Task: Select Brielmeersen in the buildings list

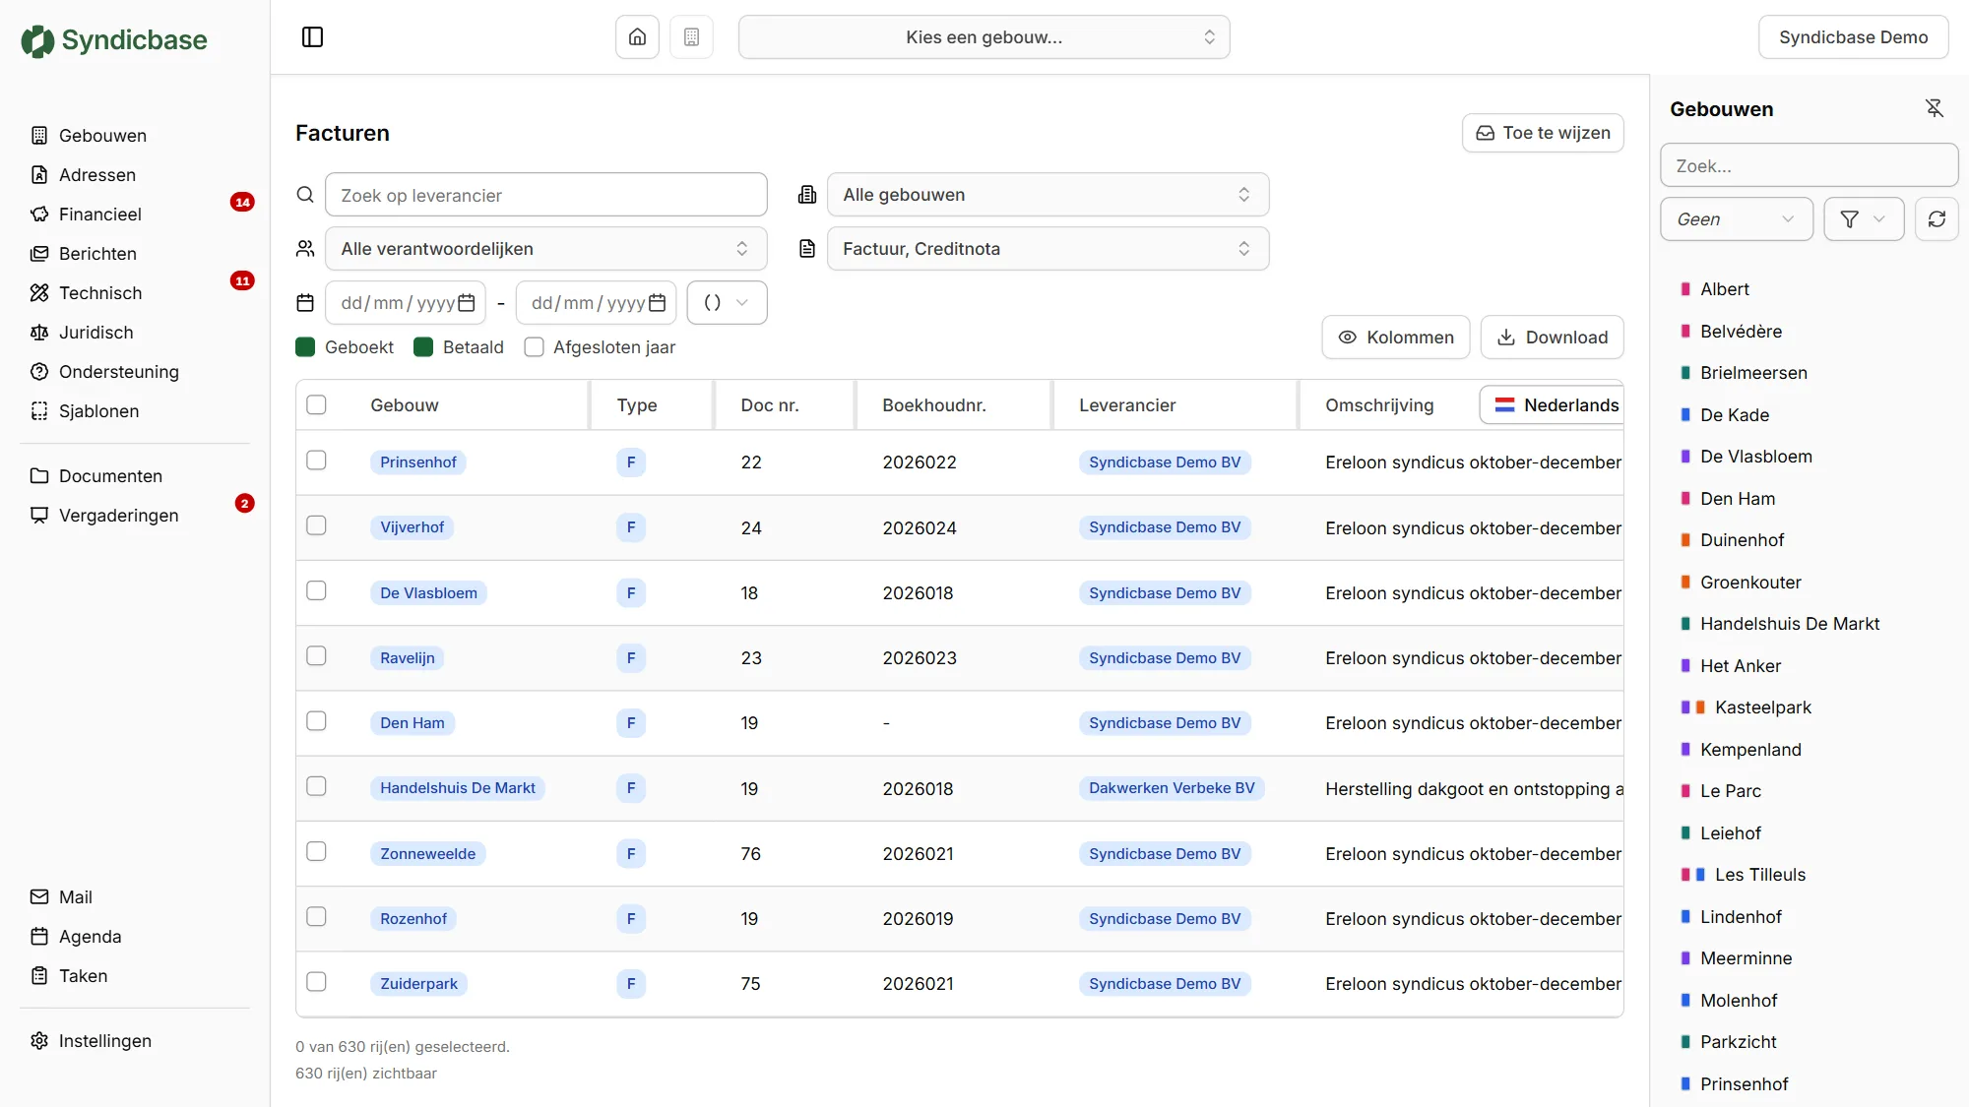Action: (1753, 373)
